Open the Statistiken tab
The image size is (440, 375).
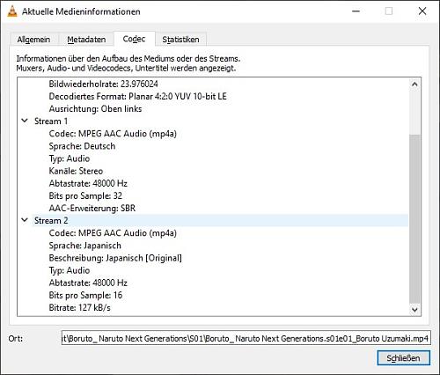click(x=180, y=40)
